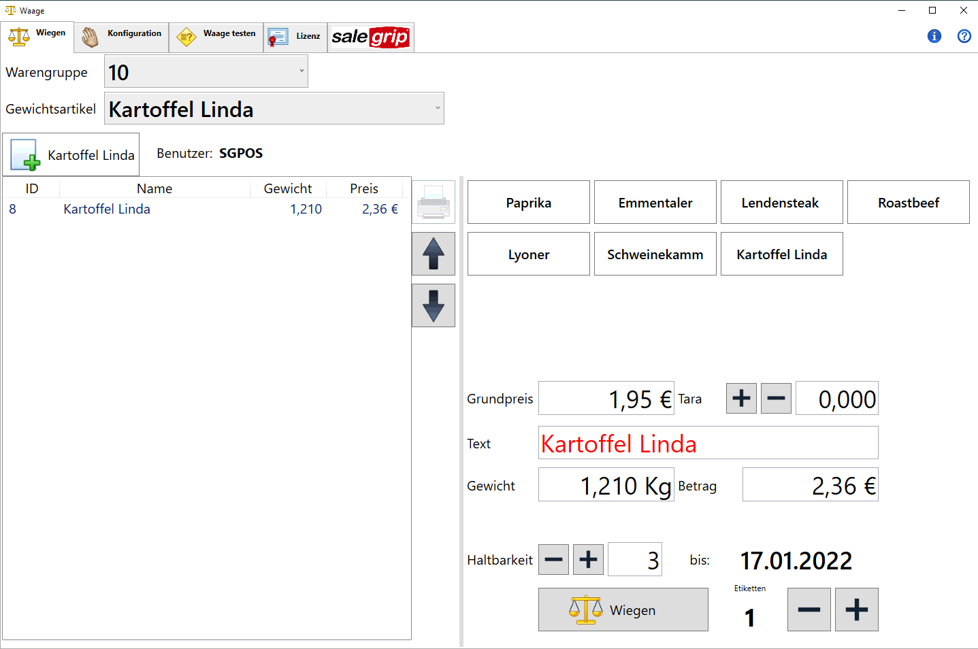Expand the Warengruppe dropdown
This screenshot has height=649, width=978.
pos(206,71)
